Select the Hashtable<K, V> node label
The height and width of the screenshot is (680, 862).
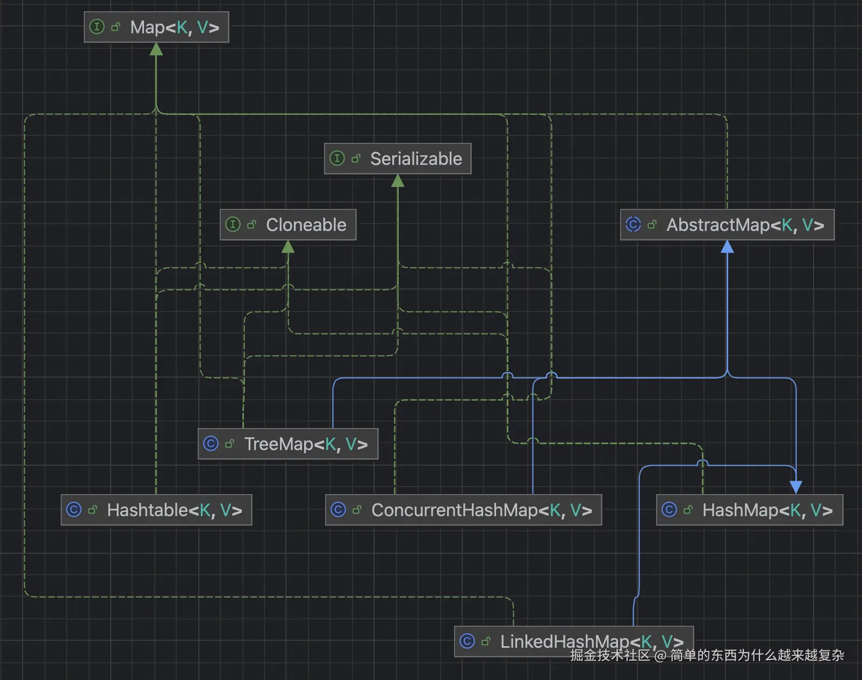click(175, 510)
